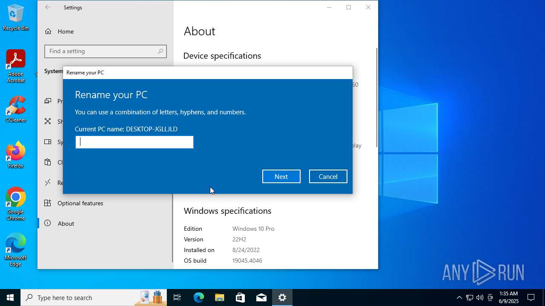This screenshot has height=306, width=545.
Task: Open Microsoft Store from the taskbar
Action: pyautogui.click(x=241, y=297)
